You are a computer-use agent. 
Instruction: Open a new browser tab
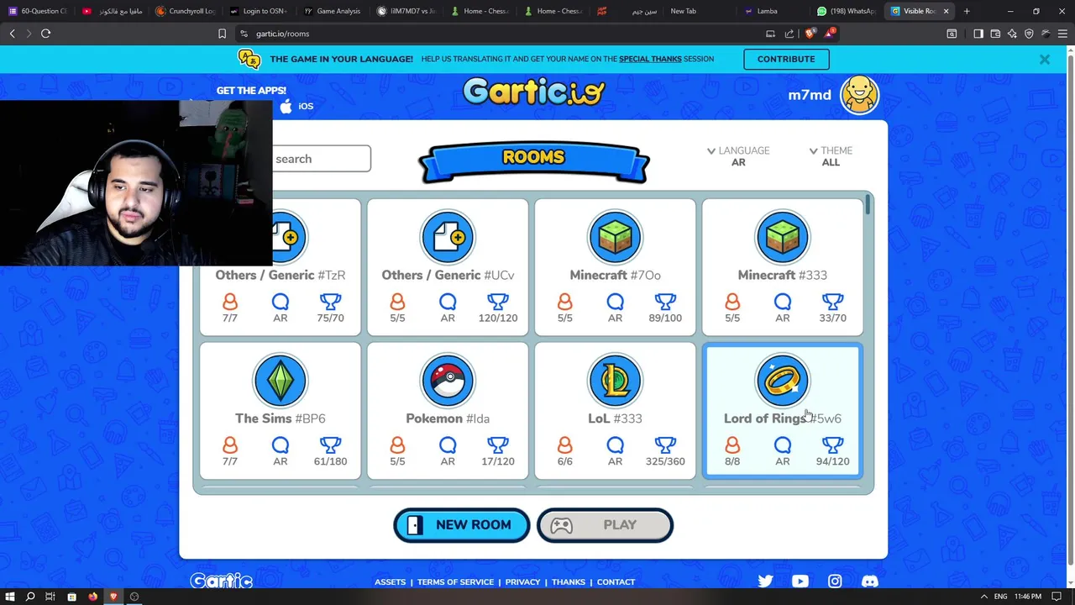click(x=967, y=11)
